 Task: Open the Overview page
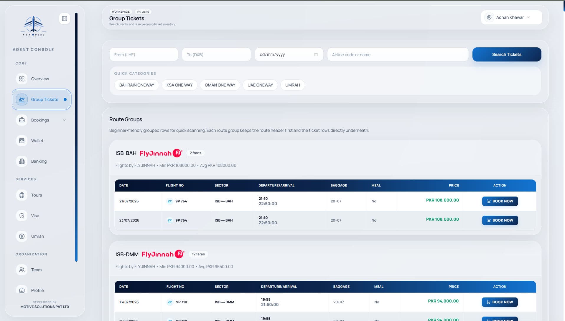[x=41, y=79]
